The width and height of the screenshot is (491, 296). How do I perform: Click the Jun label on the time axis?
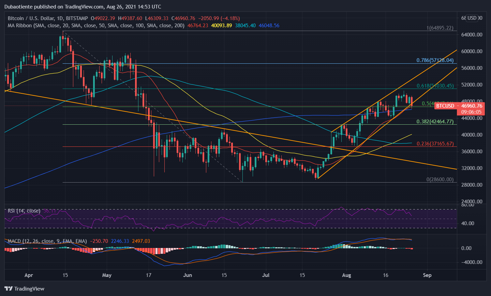(x=188, y=275)
